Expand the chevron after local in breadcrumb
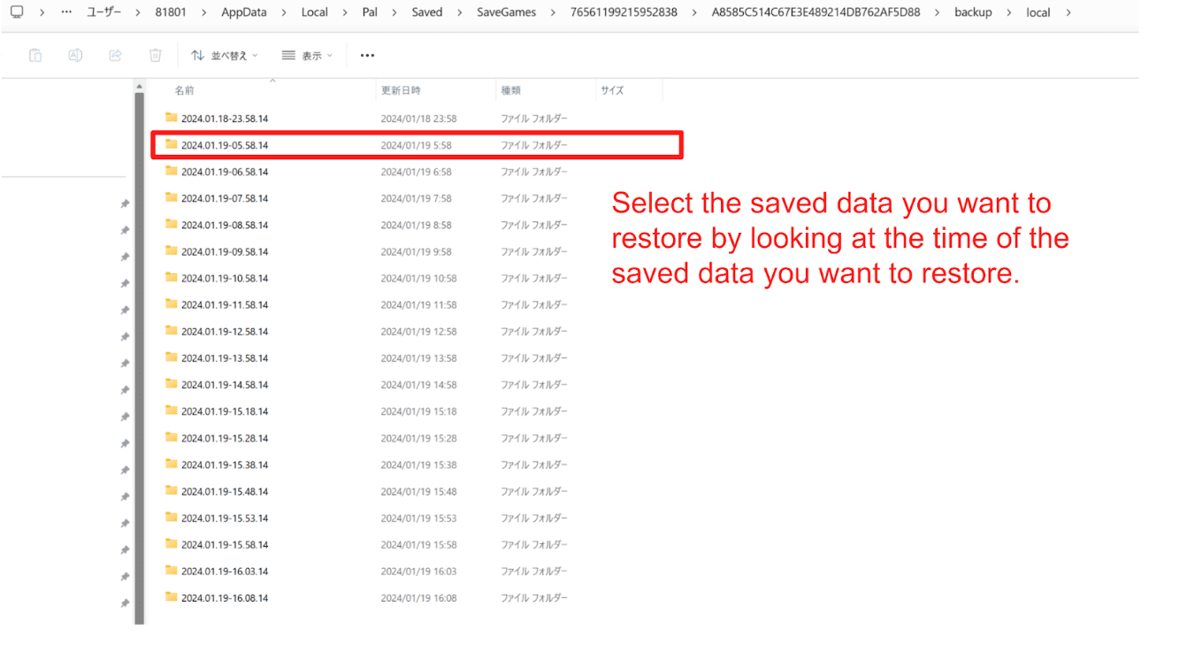This screenshot has width=1187, height=645. [x=1068, y=12]
